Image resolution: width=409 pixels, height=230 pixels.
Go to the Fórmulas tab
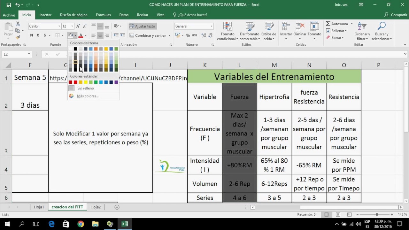tap(103, 15)
